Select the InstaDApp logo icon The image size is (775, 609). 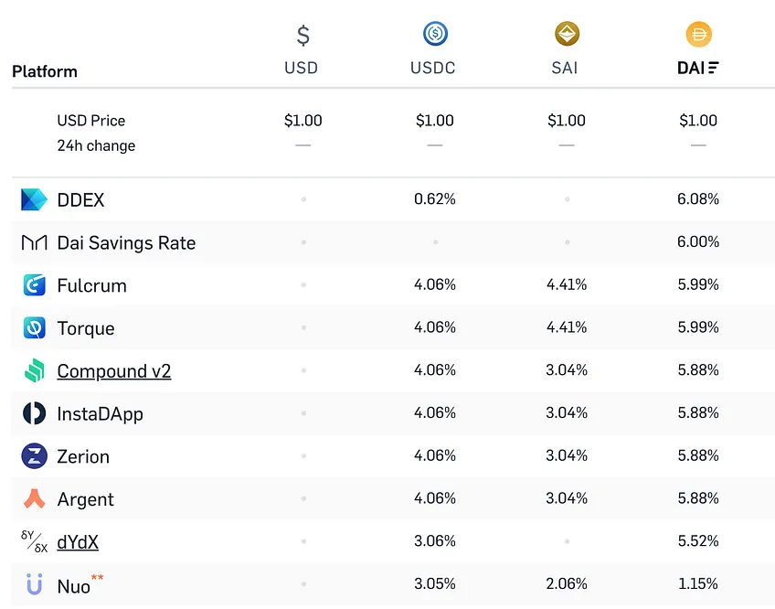[x=34, y=413]
